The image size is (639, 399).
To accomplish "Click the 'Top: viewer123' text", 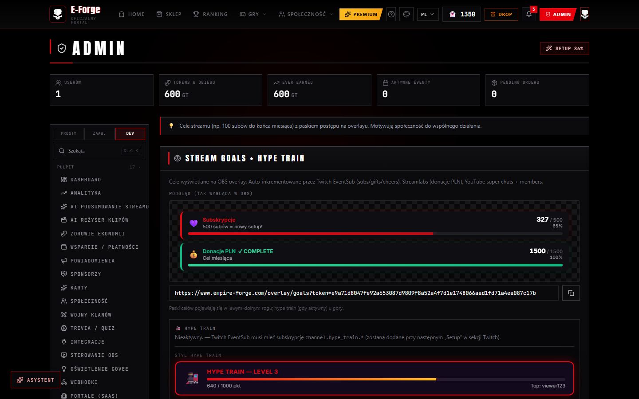I will point(548,386).
